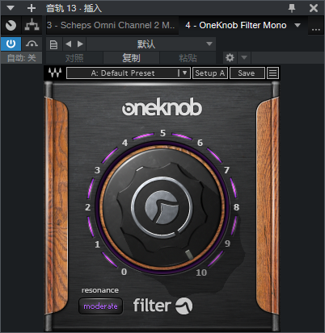Open the gear settings icon
This screenshot has width=325, height=333.
click(x=230, y=58)
